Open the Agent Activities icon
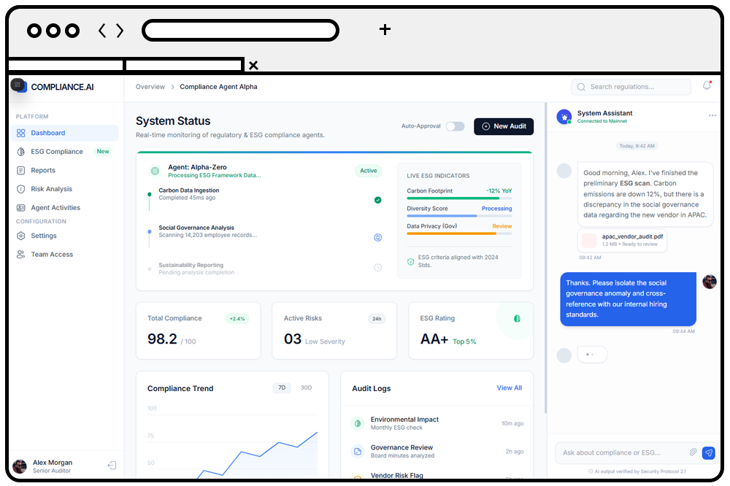Screen dimensions: 730x486 (21, 207)
